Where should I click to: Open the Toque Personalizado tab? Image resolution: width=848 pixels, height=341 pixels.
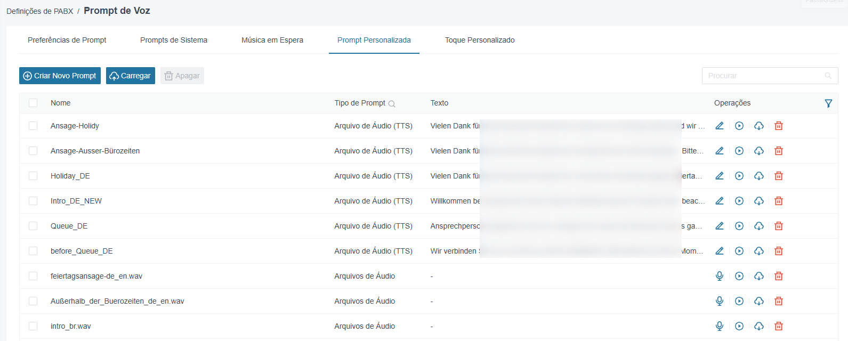(x=480, y=40)
